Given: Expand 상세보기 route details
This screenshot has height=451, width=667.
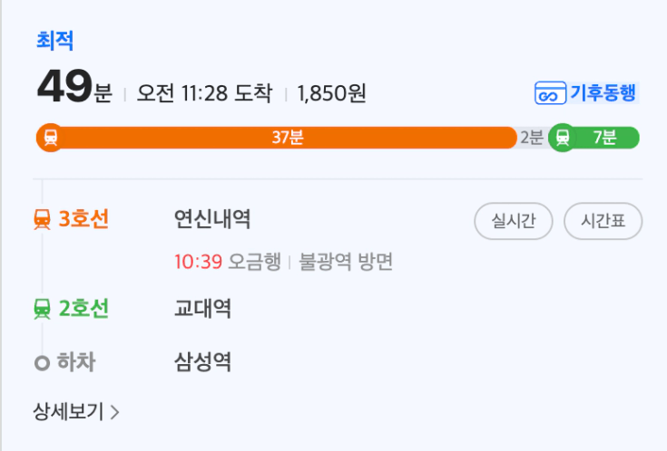Looking at the screenshot, I should pyautogui.click(x=69, y=412).
